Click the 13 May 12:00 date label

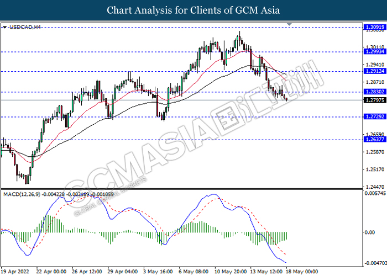[266, 272]
